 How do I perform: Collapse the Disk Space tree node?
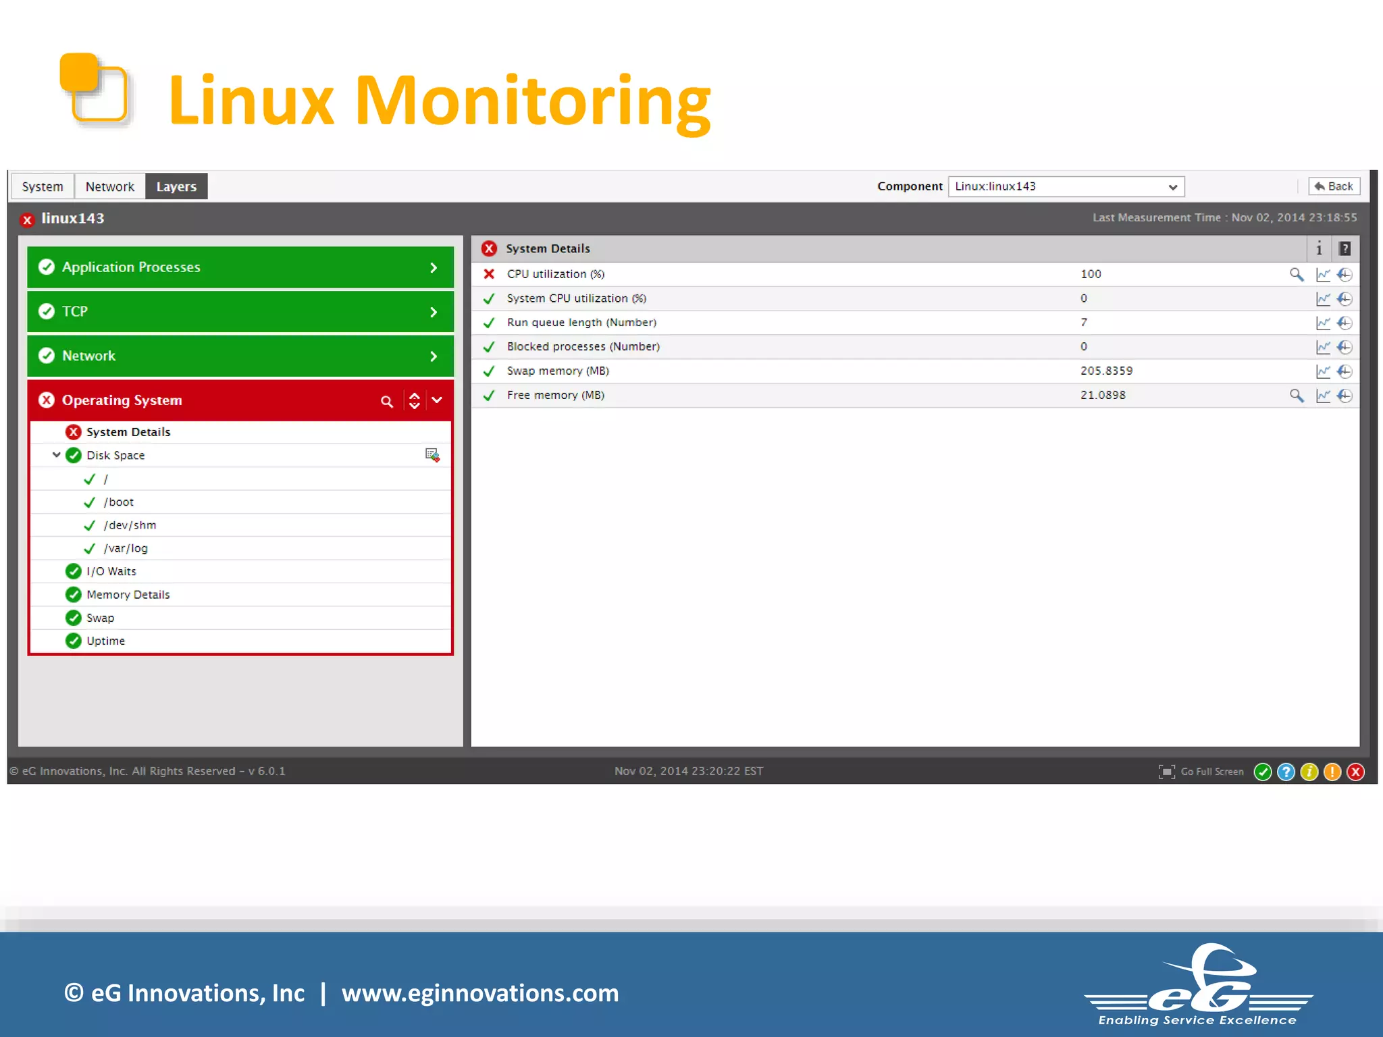click(x=56, y=455)
